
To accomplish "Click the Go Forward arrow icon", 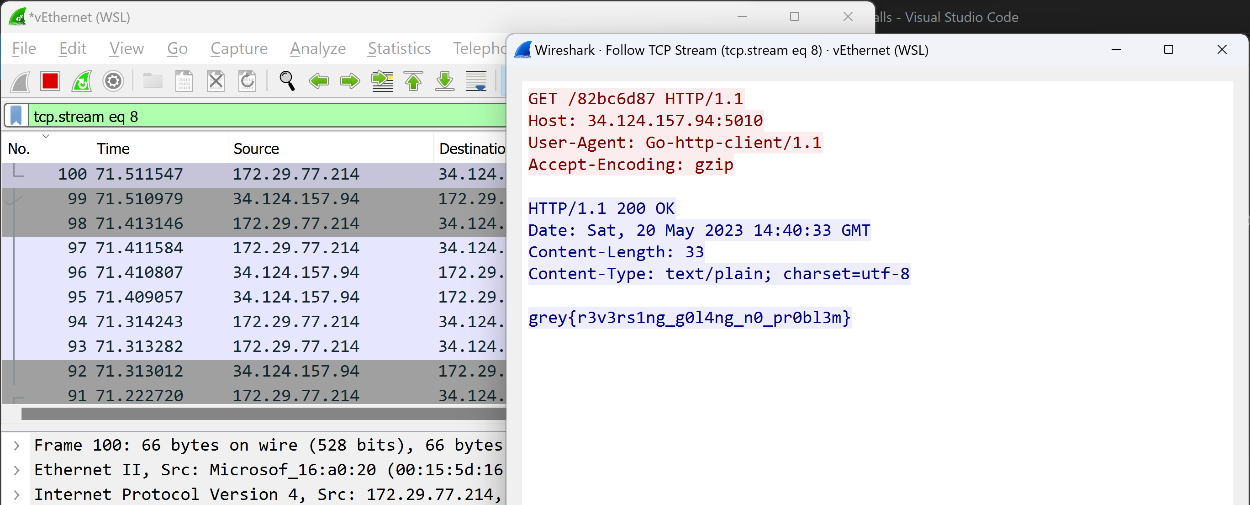I will pyautogui.click(x=349, y=81).
